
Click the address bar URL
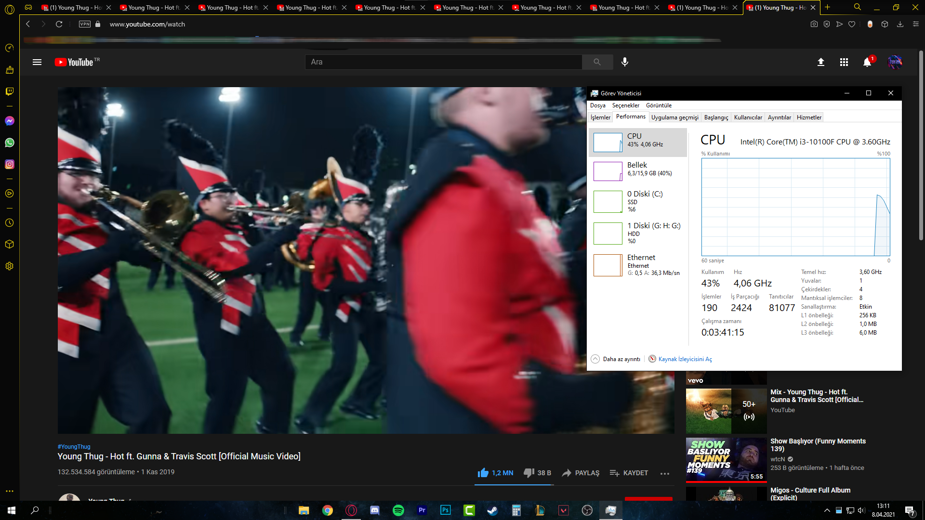pyautogui.click(x=147, y=24)
